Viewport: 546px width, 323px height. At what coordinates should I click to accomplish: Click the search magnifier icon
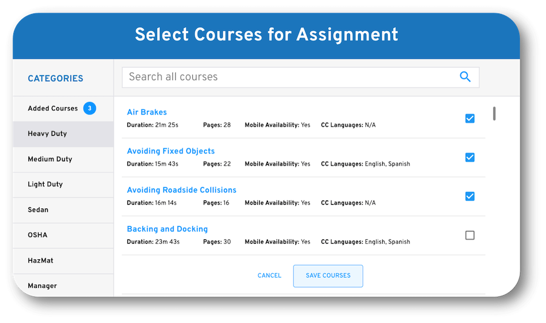pyautogui.click(x=465, y=77)
